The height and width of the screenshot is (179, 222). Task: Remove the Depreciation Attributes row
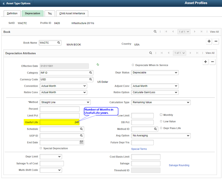212,62
